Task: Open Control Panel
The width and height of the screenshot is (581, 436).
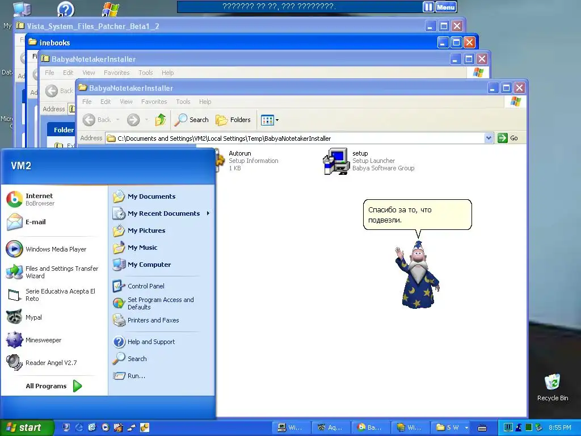Action: pyautogui.click(x=162, y=286)
